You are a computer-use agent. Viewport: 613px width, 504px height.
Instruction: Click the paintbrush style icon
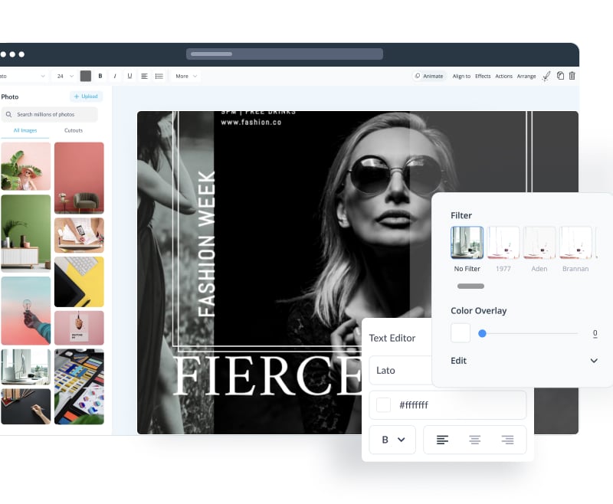[x=546, y=76]
